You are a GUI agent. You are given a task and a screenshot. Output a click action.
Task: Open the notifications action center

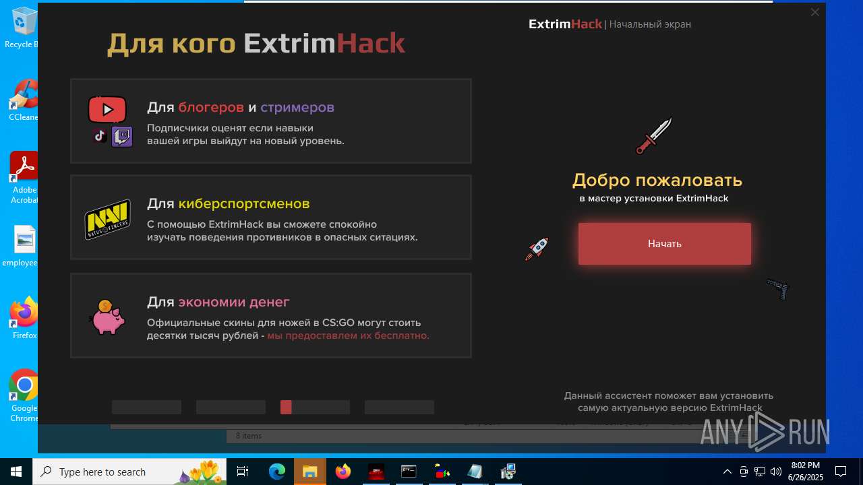pos(841,472)
